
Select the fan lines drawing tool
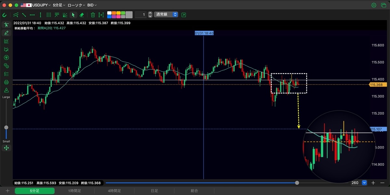[x=65, y=15]
